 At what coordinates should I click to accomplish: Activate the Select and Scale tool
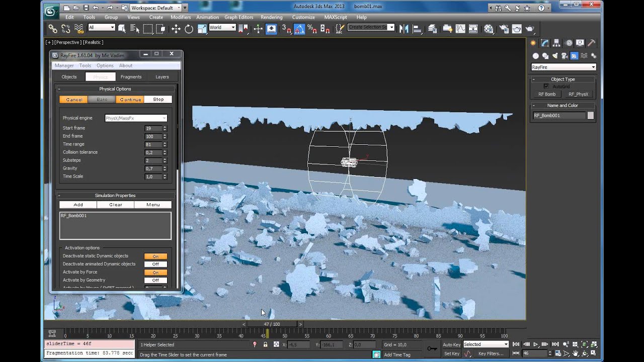[x=202, y=29]
